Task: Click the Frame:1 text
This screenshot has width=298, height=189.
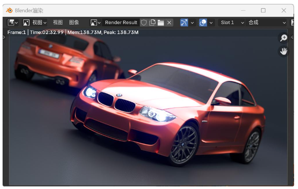Action: pos(16,32)
